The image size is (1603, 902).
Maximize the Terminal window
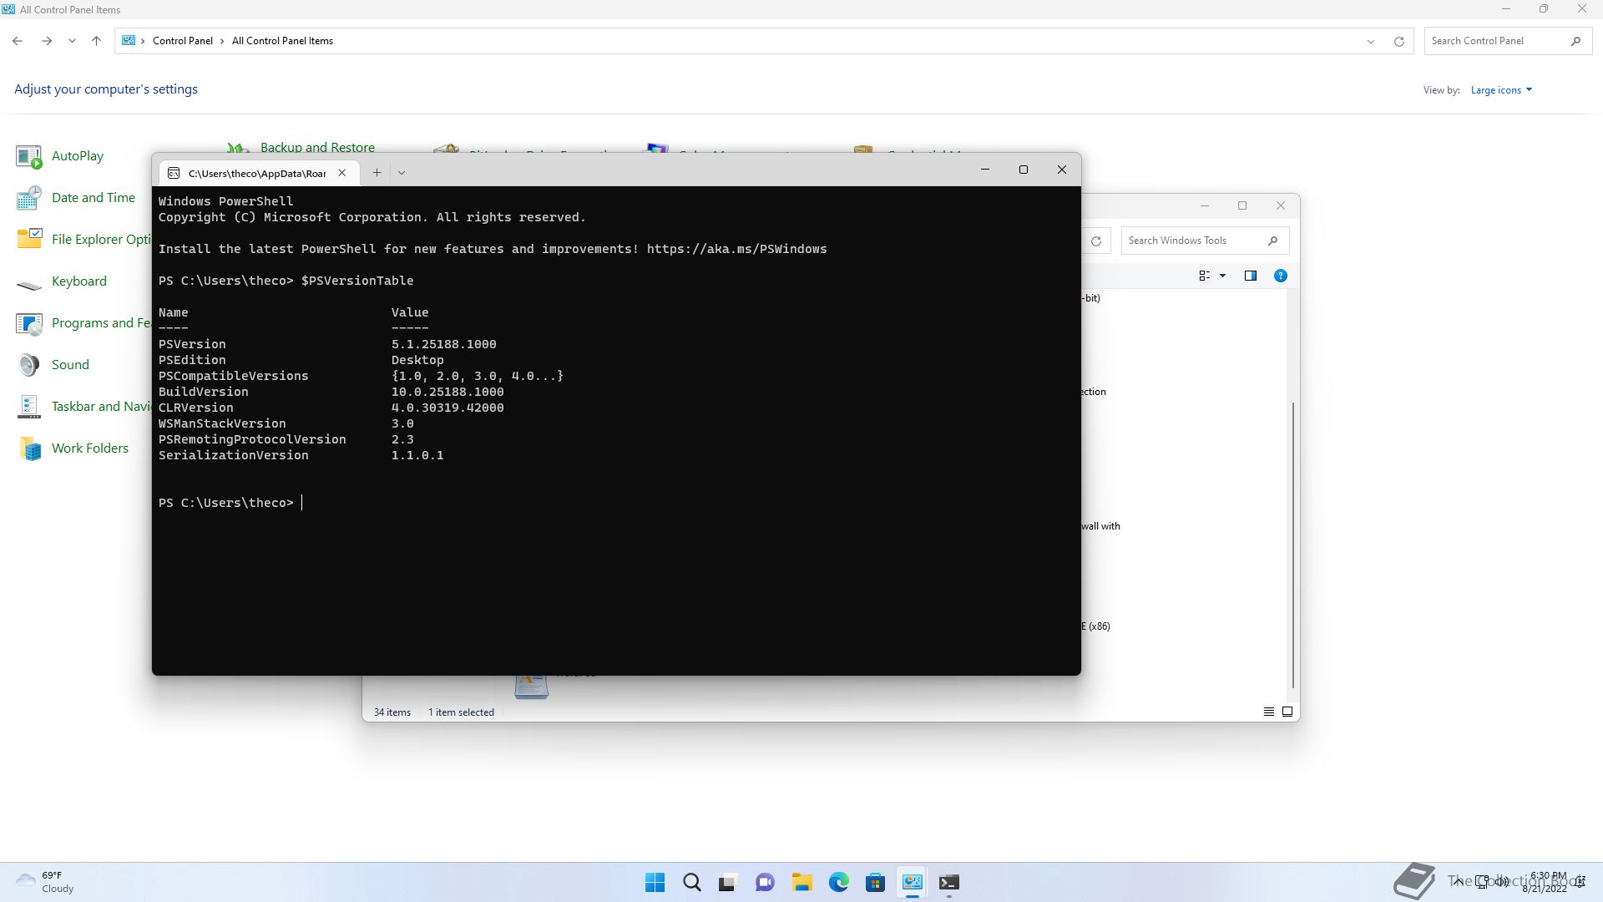point(1024,170)
